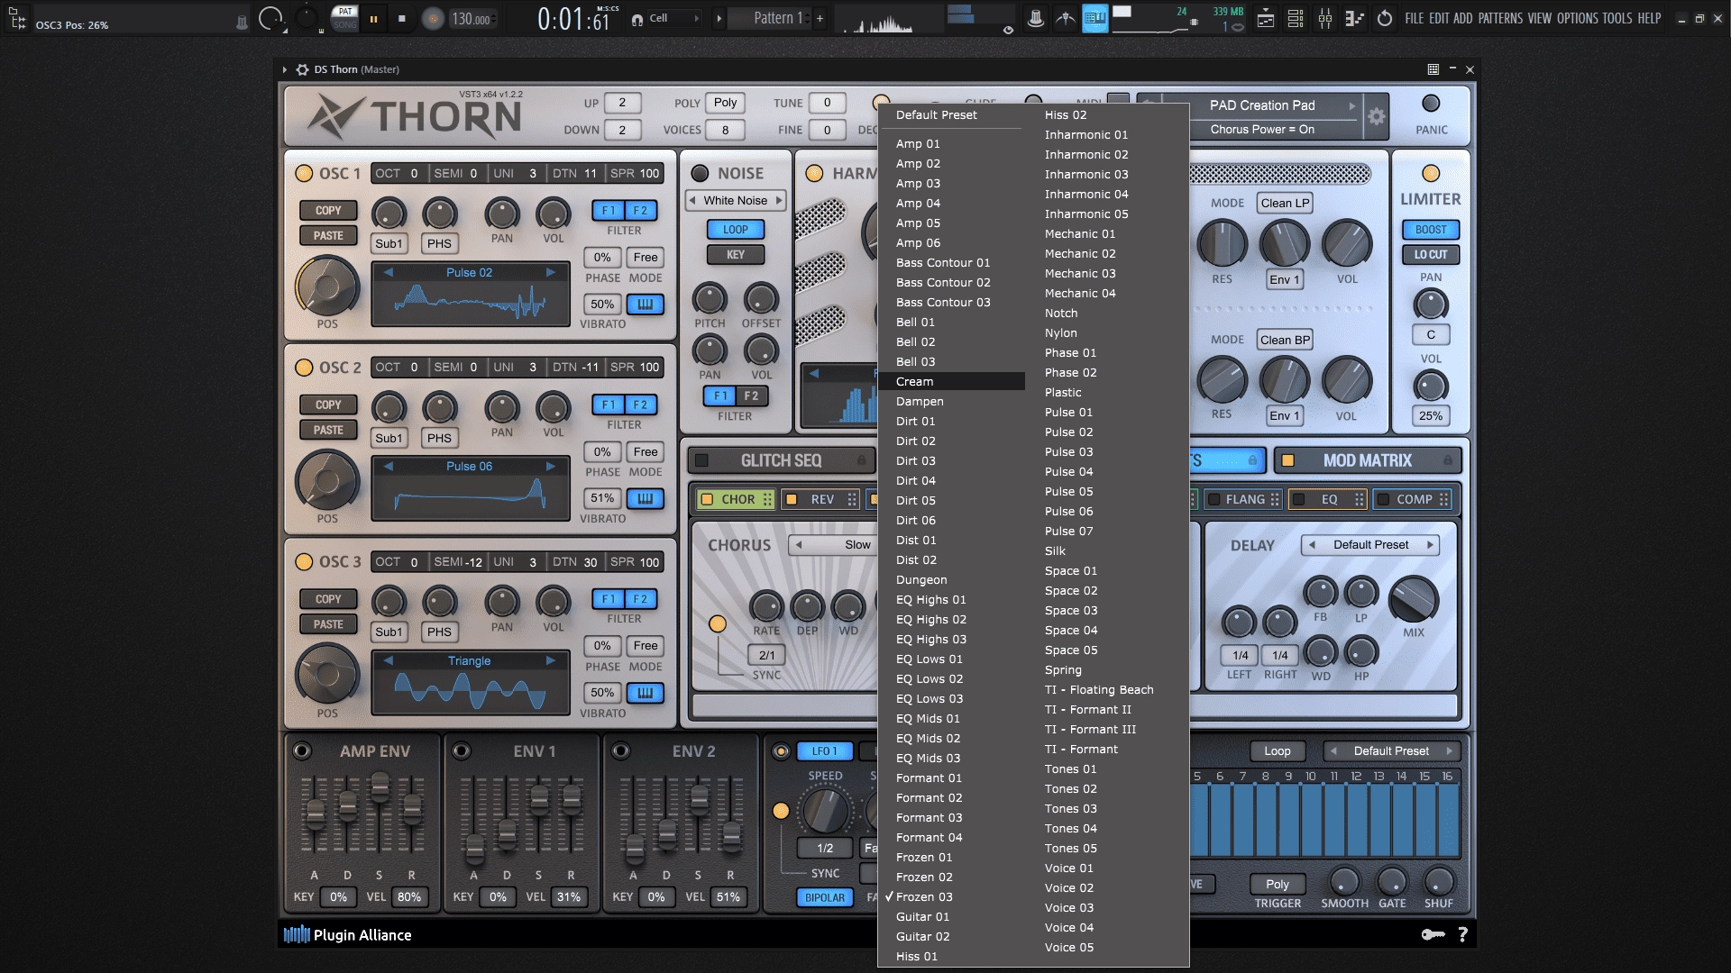Click next arrow on Pulse 02 wavetable

[x=550, y=272]
